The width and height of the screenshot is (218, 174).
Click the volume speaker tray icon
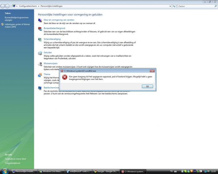tap(209, 172)
